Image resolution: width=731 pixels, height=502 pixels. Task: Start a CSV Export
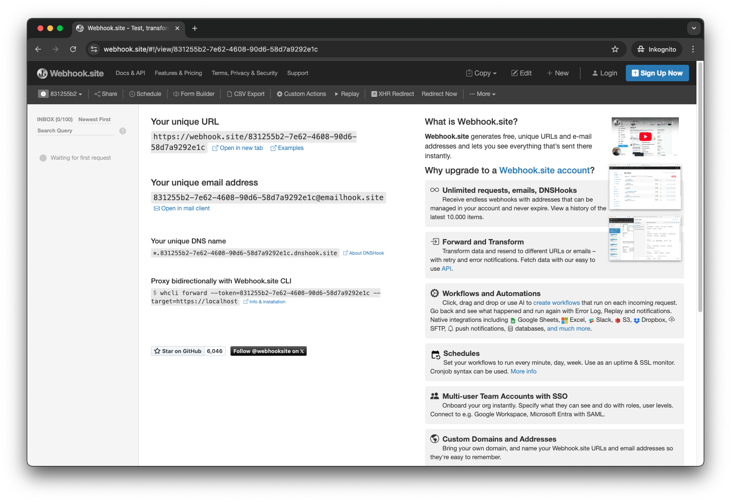[245, 93]
